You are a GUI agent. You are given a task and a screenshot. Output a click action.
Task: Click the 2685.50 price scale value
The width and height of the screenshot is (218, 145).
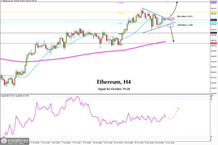click(x=214, y=94)
